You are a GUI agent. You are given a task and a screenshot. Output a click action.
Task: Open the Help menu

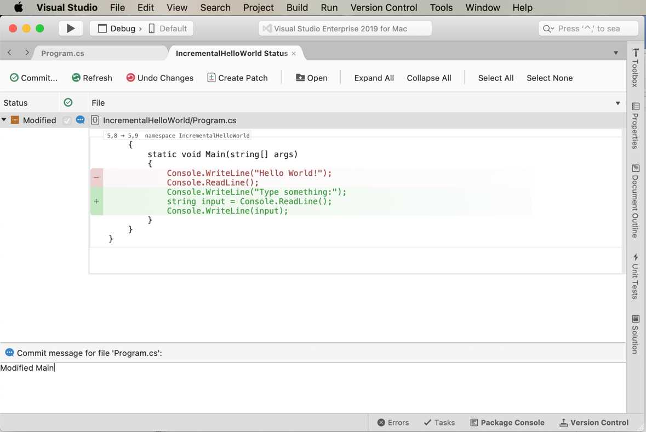point(522,8)
